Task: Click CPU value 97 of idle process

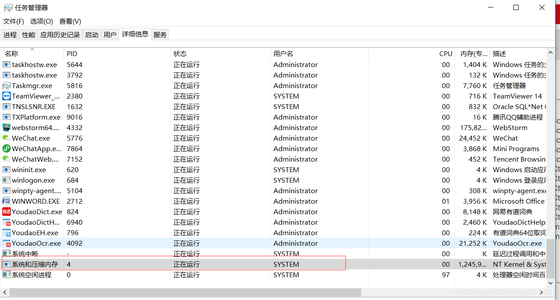Action: [x=446, y=275]
